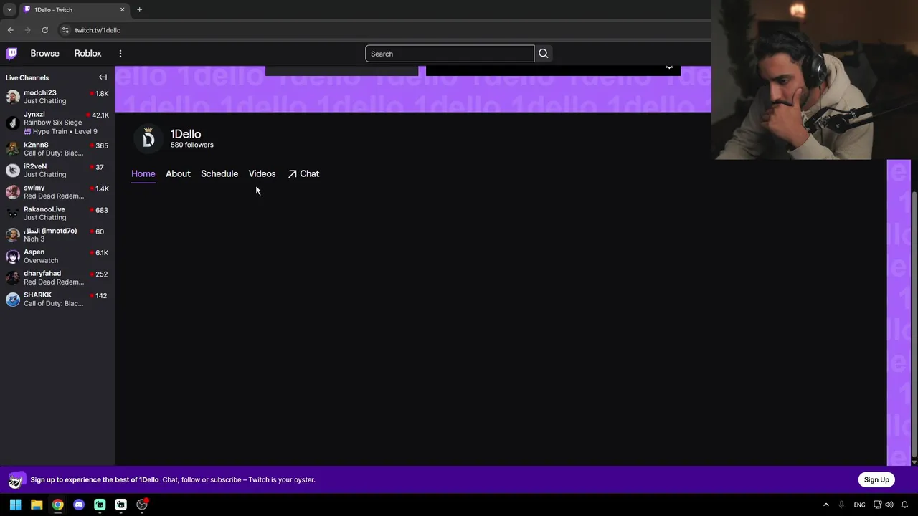Viewport: 918px width, 516px height.
Task: Open a new browser tab
Action: pyautogui.click(x=139, y=9)
